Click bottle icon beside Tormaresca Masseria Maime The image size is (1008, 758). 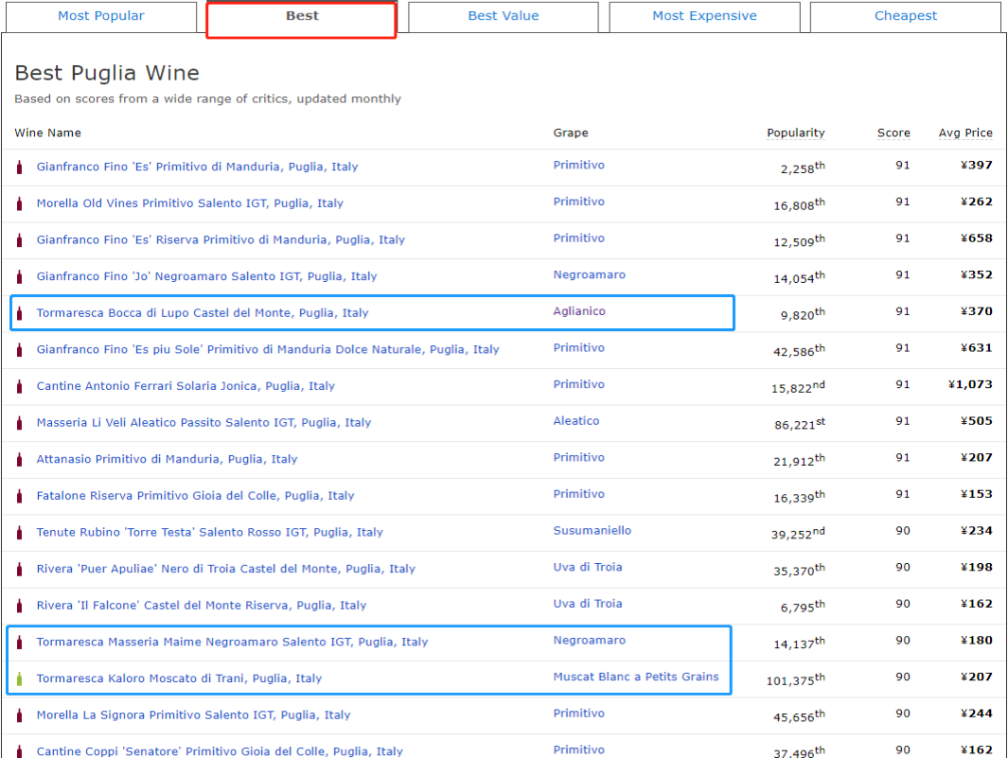pos(19,643)
